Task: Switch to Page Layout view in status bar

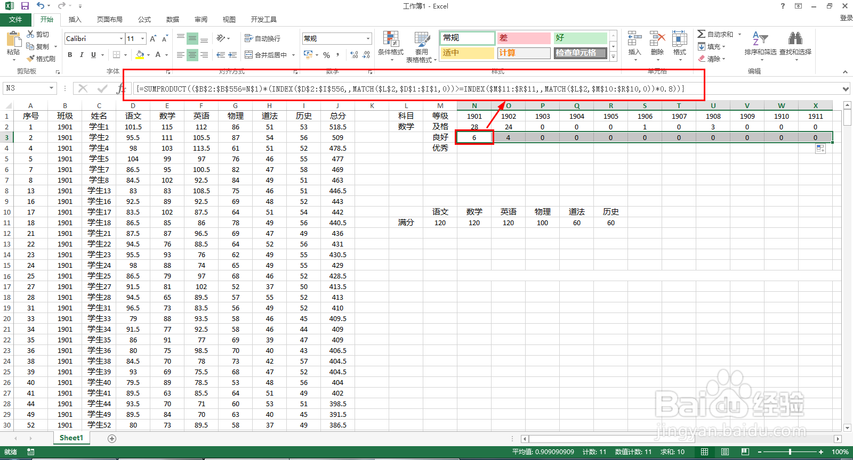Action: coord(725,452)
